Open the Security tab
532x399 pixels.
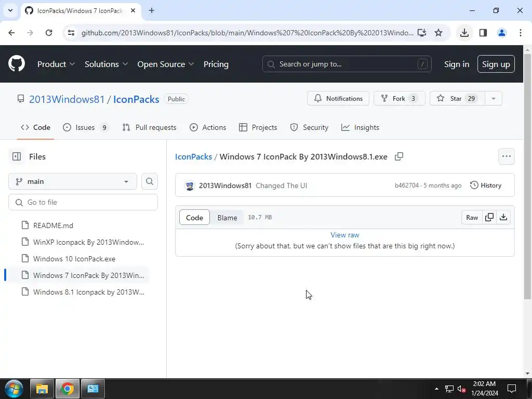pos(309,128)
